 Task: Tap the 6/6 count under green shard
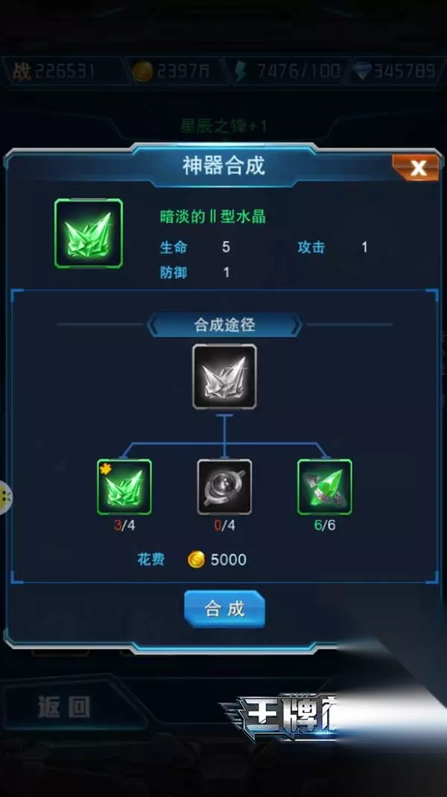(x=325, y=525)
